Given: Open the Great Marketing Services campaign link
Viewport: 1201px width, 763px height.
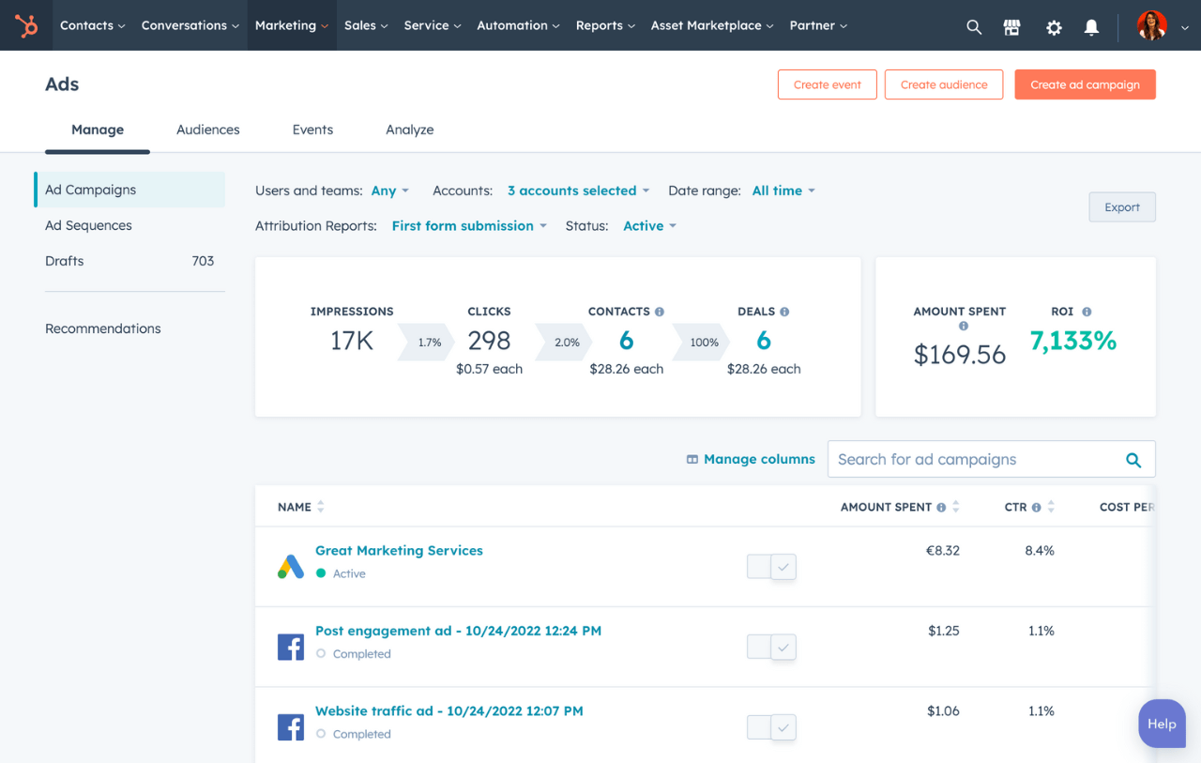Looking at the screenshot, I should (399, 550).
